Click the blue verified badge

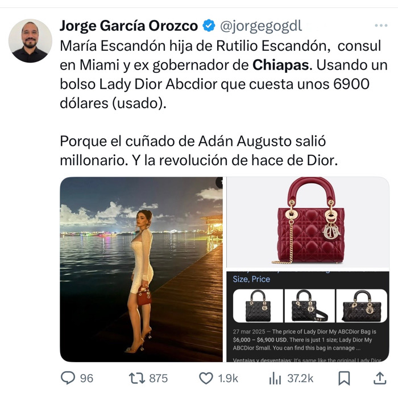[209, 26]
